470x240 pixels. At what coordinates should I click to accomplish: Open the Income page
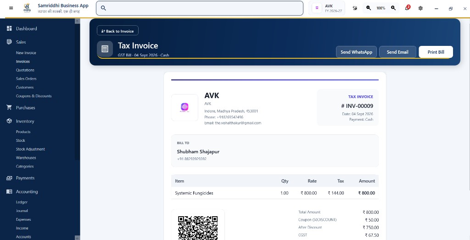22,228
